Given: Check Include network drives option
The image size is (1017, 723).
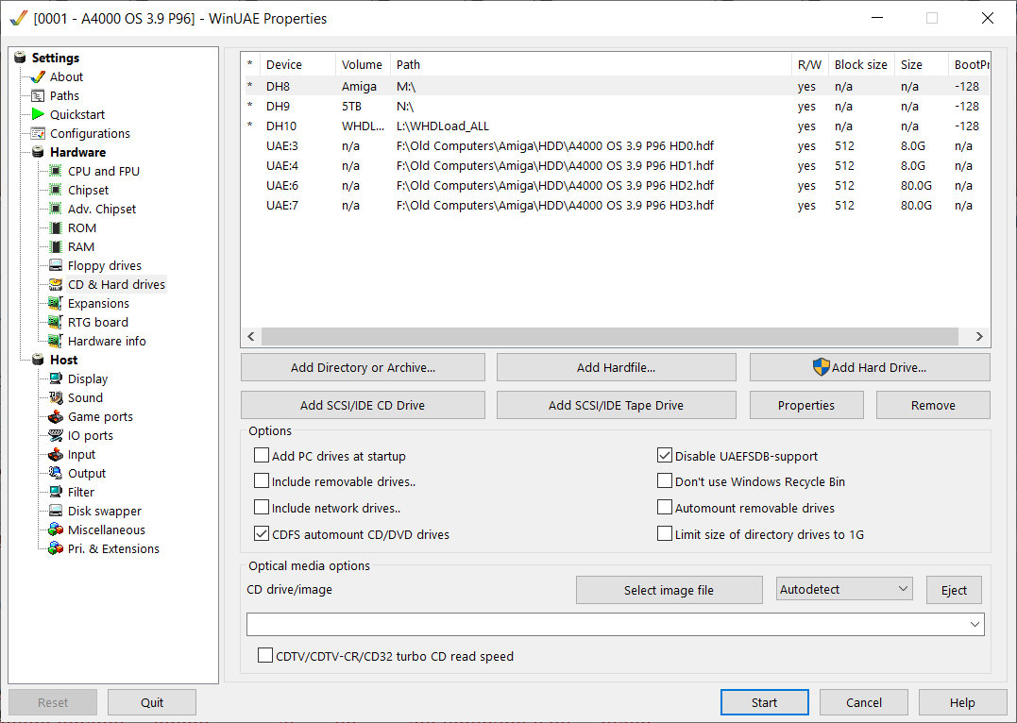Looking at the screenshot, I should coord(262,507).
